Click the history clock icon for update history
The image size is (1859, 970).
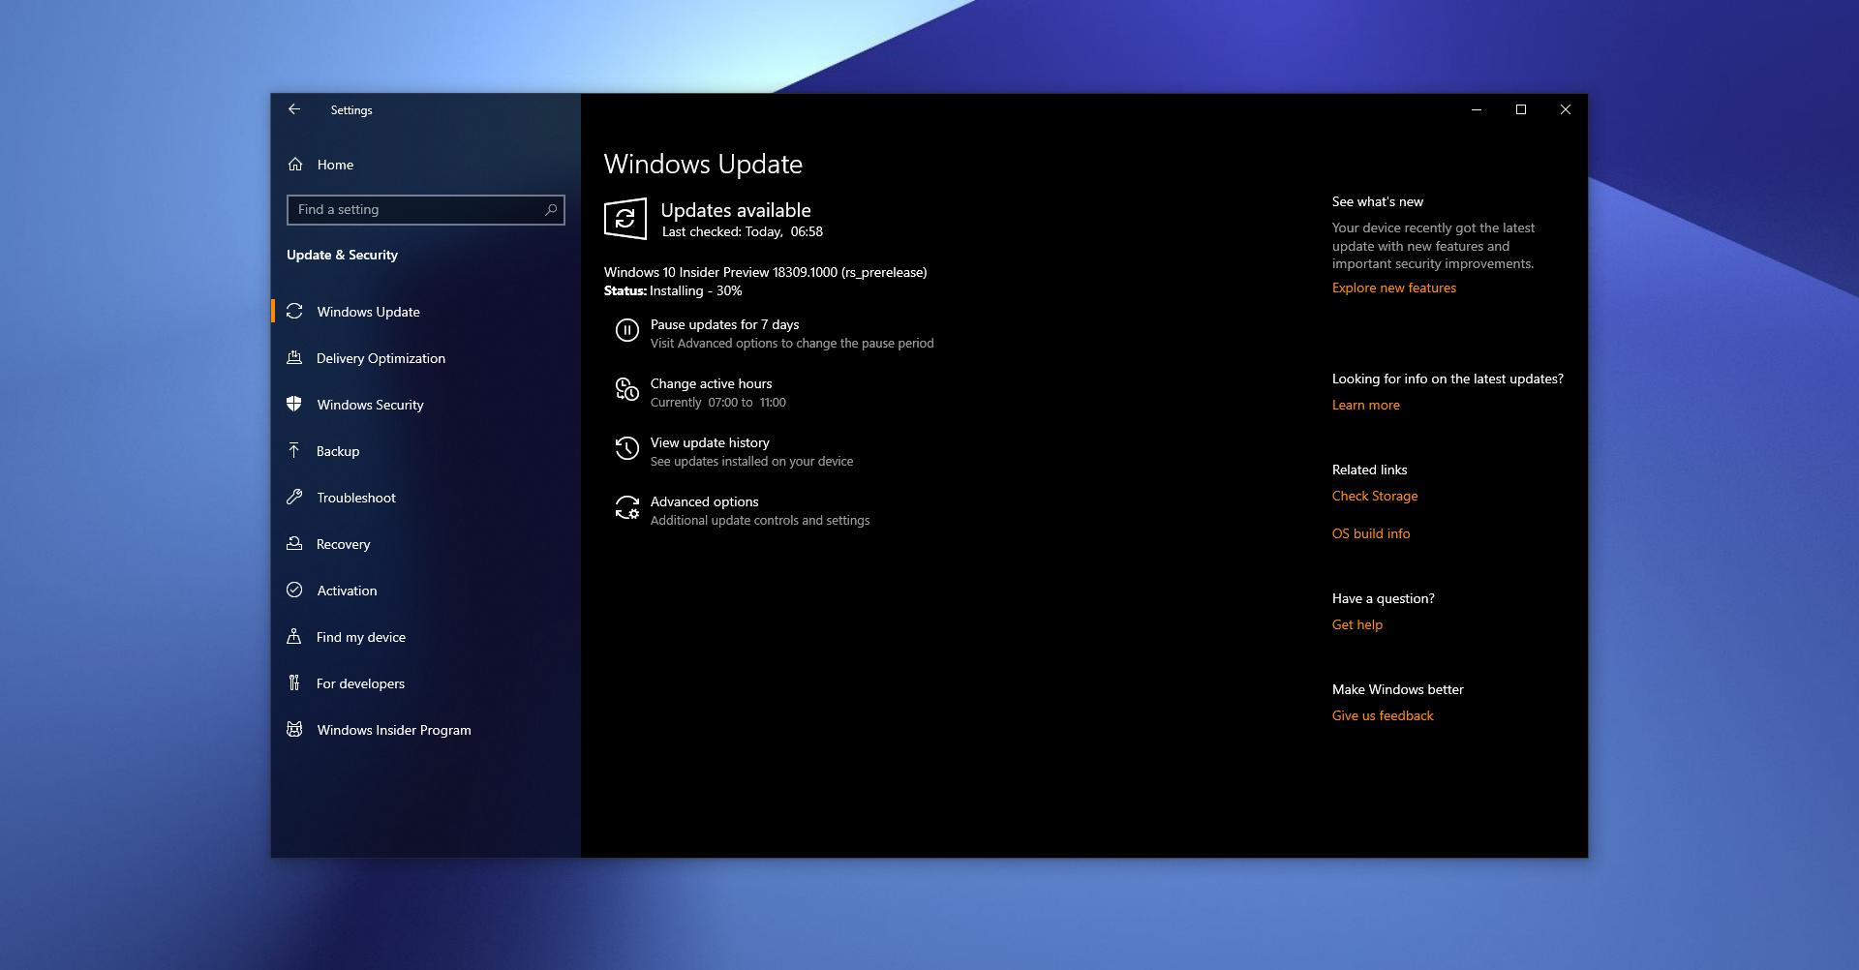coord(627,449)
